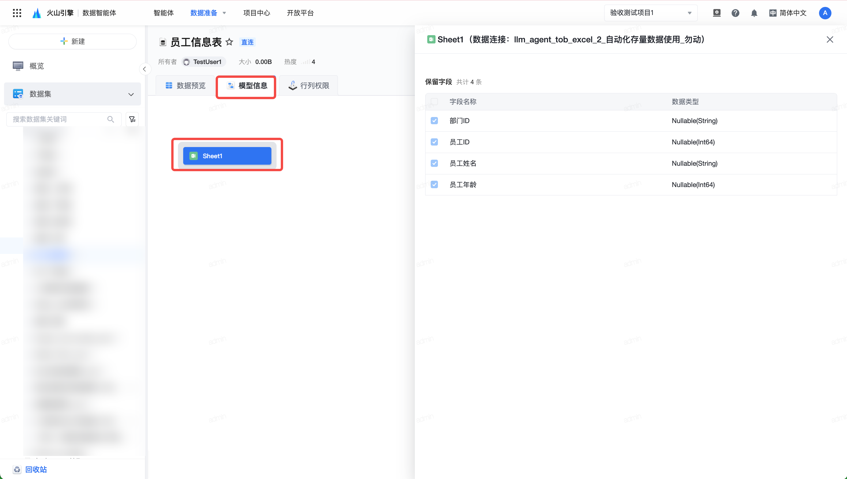Collapse the 数据集 section chevron
Screen dimensions: 847x479
tap(131, 94)
